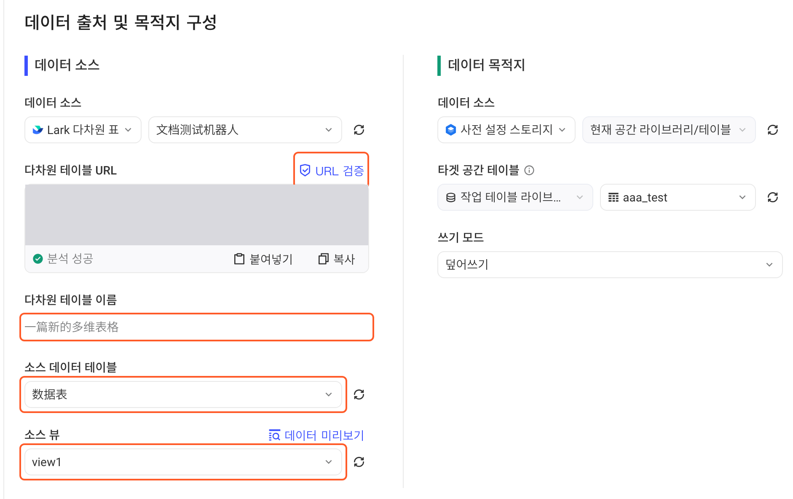Open the 데이터 미리보기 link

click(316, 435)
